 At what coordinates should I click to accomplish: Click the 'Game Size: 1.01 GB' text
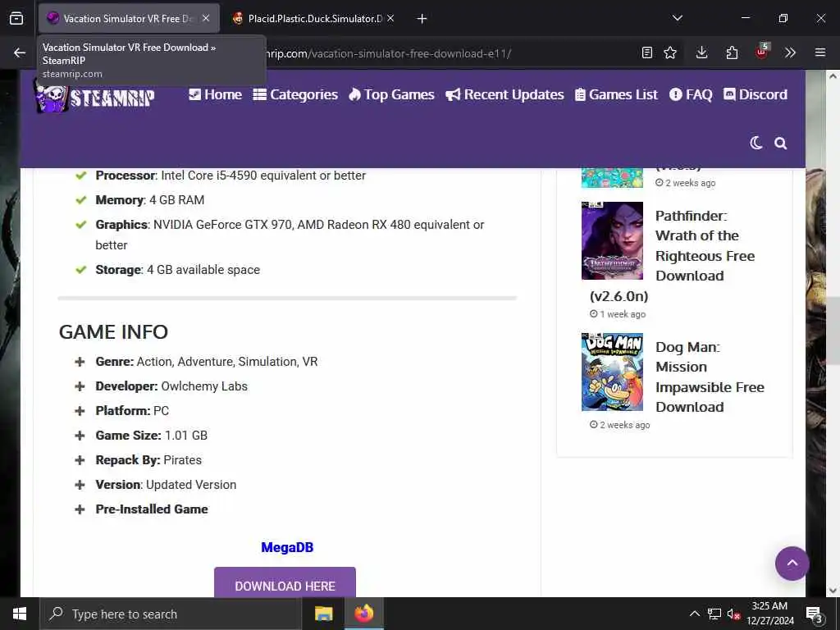(x=152, y=436)
